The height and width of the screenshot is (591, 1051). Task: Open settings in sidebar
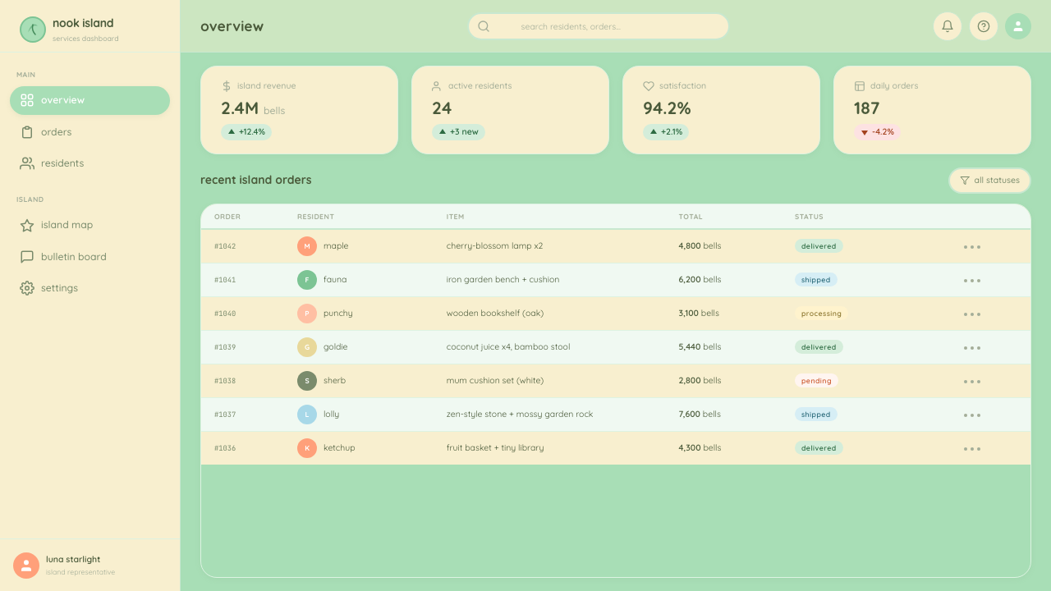[90, 288]
